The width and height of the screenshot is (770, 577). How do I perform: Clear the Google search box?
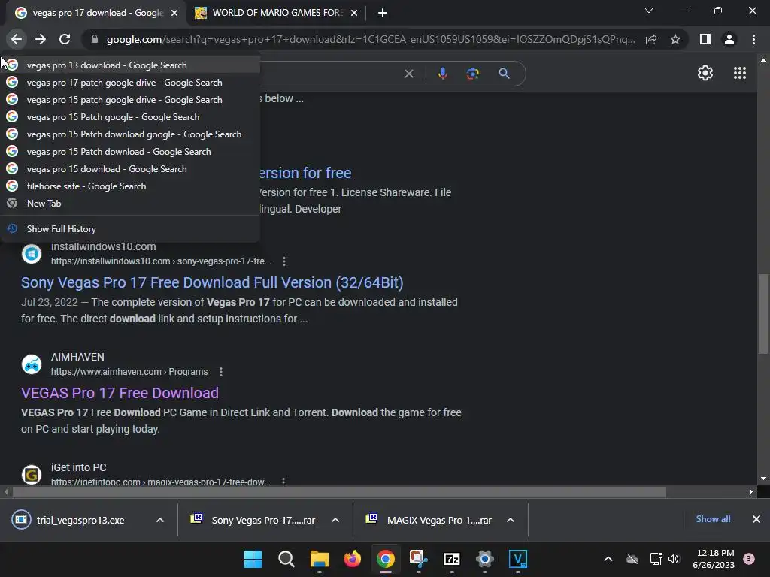coord(408,74)
